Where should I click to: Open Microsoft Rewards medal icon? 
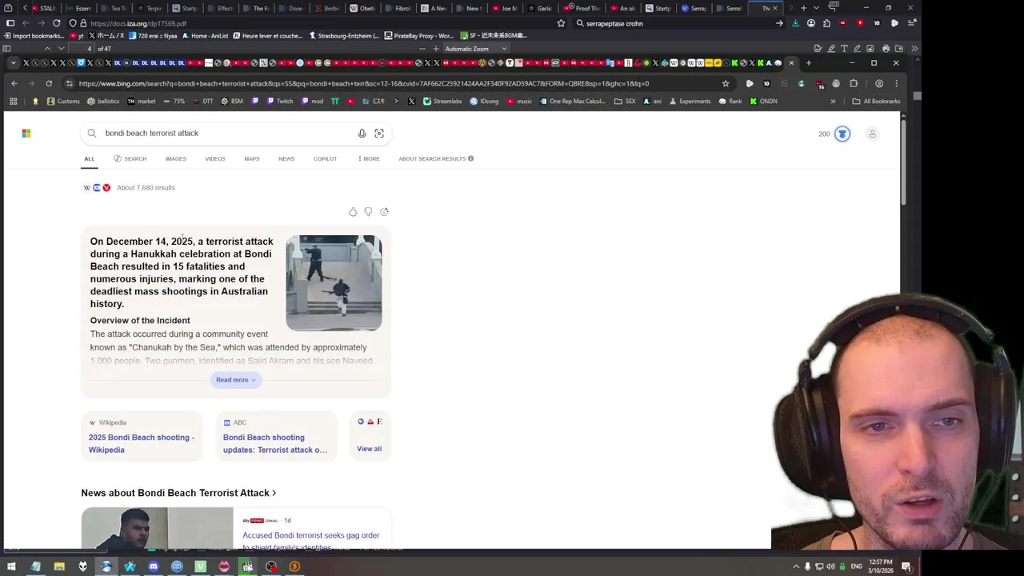842,134
